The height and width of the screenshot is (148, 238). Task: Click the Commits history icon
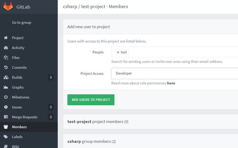coord(6,67)
